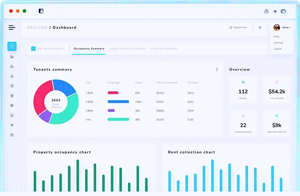Click the $54.2k rent collected card

277,90
